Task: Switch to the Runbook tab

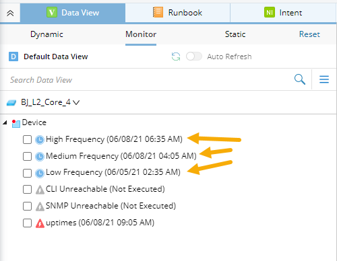Action: [177, 13]
